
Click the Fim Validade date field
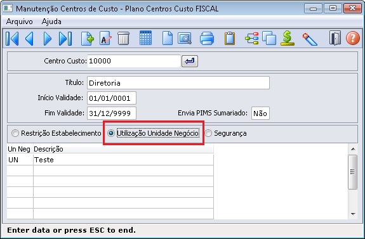coord(112,113)
